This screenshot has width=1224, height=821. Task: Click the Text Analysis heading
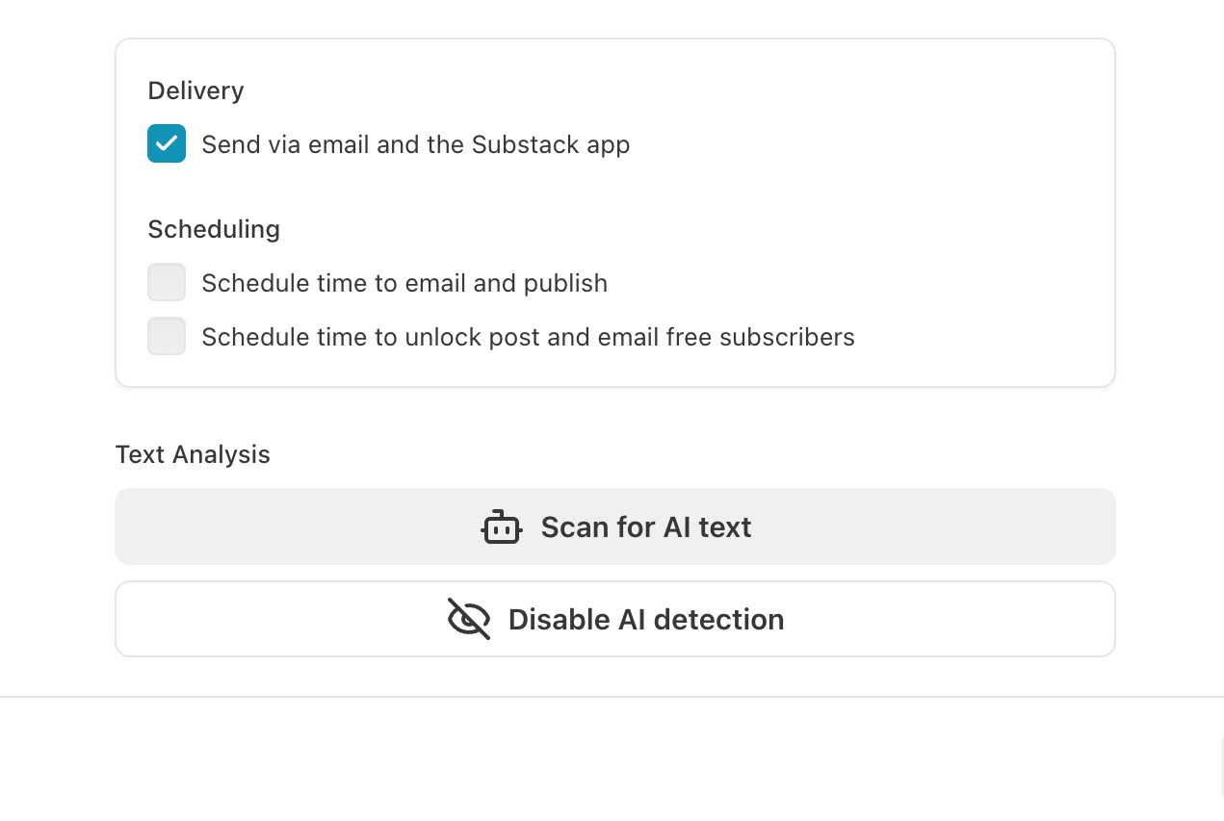[x=193, y=454]
